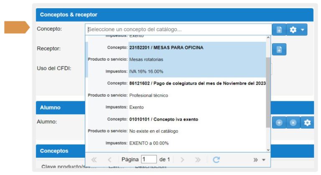Click the Página number input field

pos(149,160)
